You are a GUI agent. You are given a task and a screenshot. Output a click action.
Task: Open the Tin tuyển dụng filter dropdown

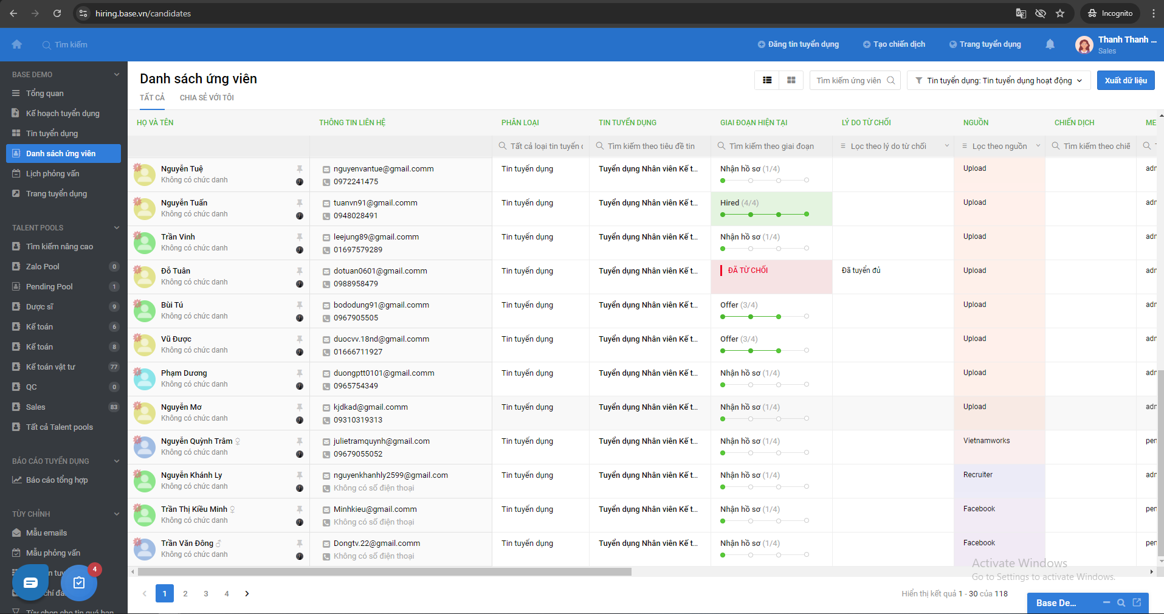(999, 80)
